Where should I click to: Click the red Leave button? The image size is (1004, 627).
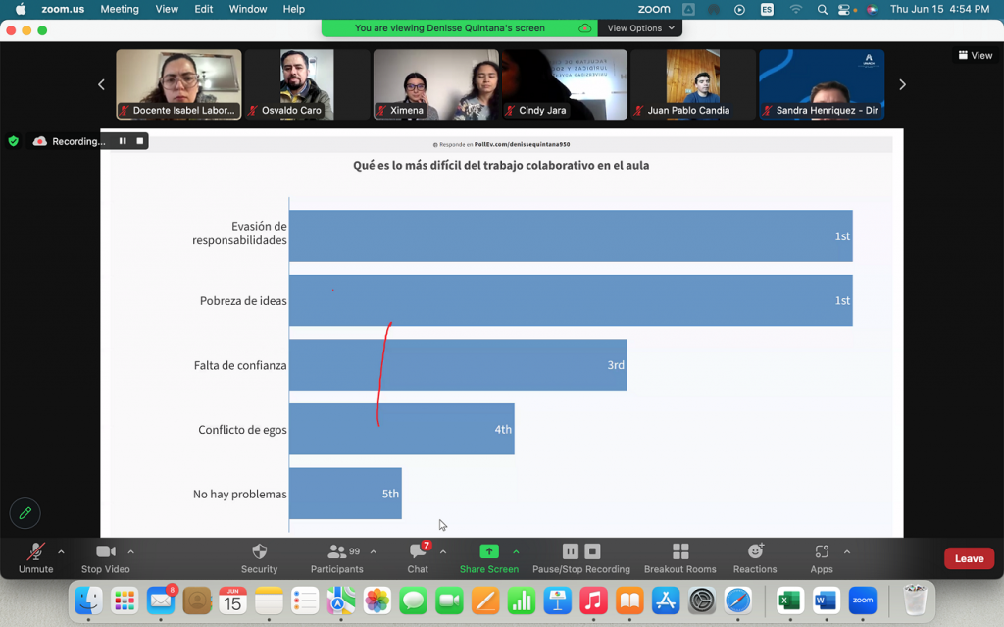[969, 558]
